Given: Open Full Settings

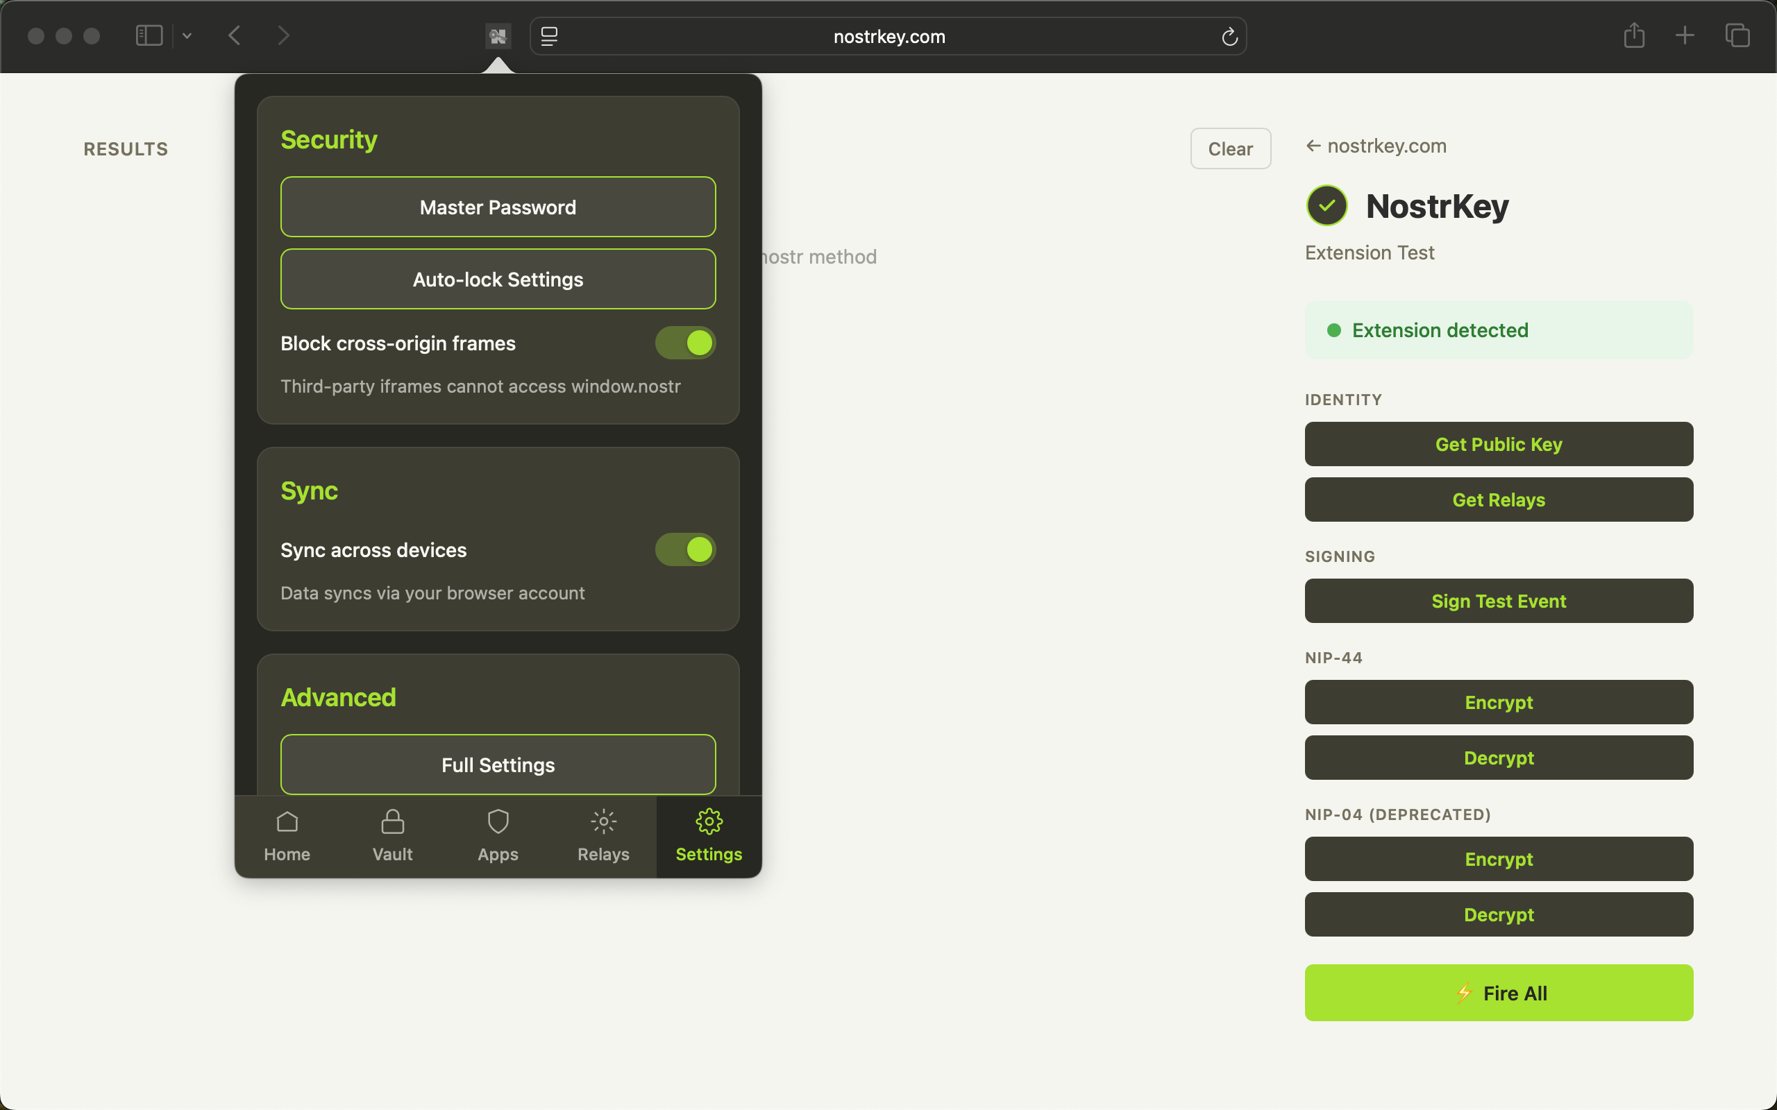Looking at the screenshot, I should click(498, 765).
